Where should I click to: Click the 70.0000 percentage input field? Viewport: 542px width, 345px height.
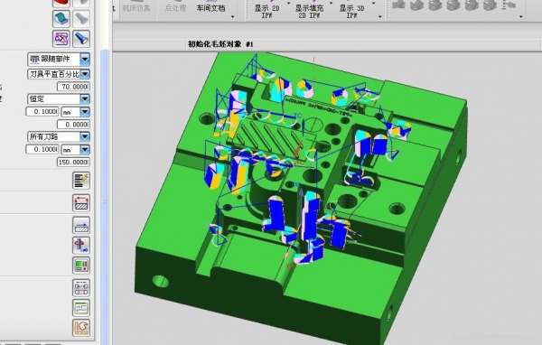tap(74, 87)
